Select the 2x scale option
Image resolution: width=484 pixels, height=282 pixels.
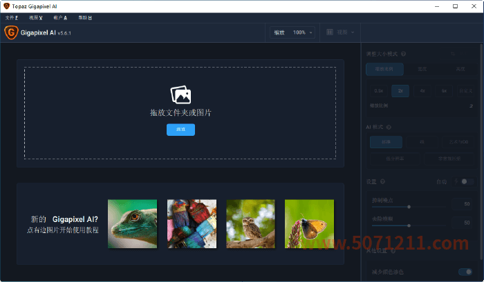pos(400,90)
